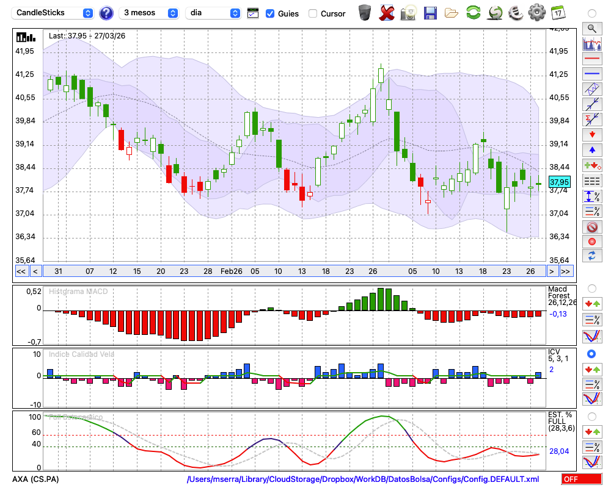Screen dimensions: 611x488
Task: Click the >> scroll to end button
Action: tap(566, 271)
